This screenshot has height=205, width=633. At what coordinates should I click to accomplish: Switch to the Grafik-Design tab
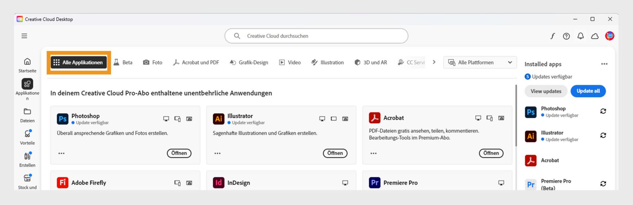249,62
